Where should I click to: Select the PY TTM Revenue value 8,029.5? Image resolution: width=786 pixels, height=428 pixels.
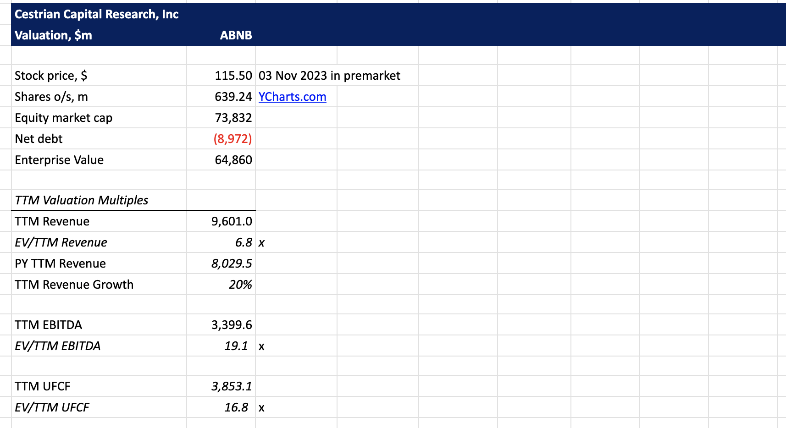232,263
